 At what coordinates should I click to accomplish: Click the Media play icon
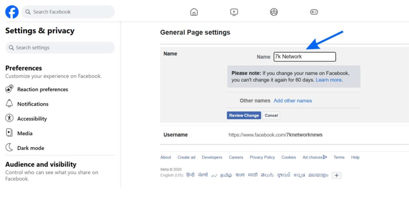click(x=9, y=133)
